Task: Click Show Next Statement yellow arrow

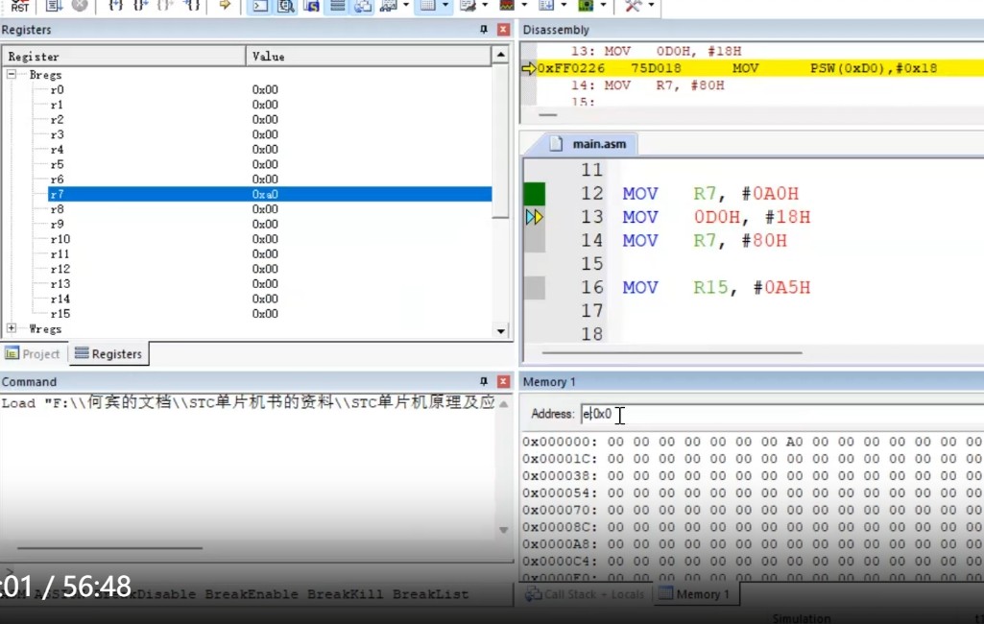Action: (225, 6)
